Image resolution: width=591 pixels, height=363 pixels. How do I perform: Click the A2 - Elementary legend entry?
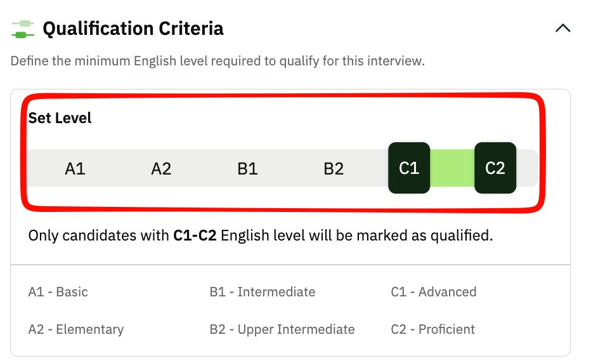pos(76,329)
